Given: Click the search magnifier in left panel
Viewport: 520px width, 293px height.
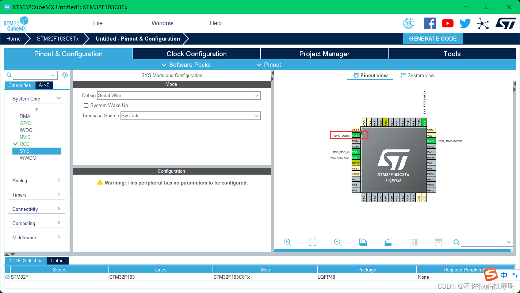Looking at the screenshot, I should 9,75.
